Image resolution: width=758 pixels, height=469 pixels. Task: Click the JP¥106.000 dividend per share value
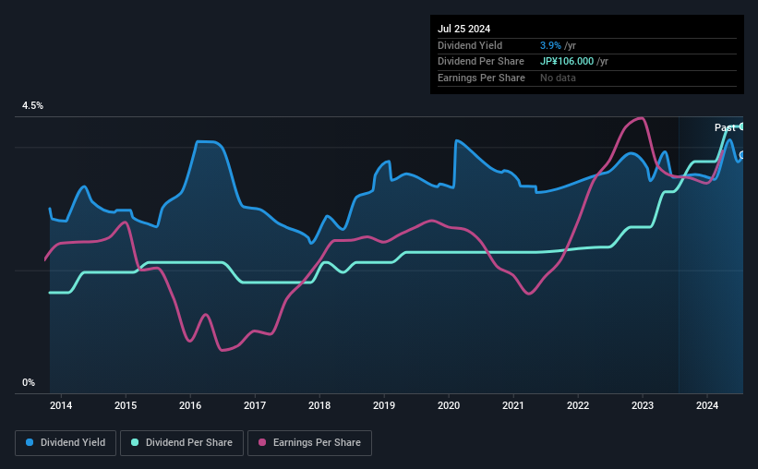tap(567, 62)
